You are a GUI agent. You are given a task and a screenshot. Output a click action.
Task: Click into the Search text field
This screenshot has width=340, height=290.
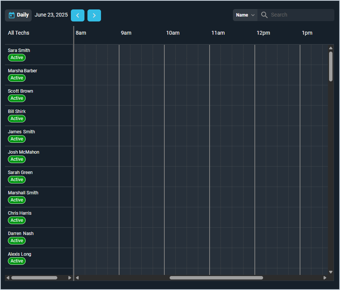click(300, 15)
